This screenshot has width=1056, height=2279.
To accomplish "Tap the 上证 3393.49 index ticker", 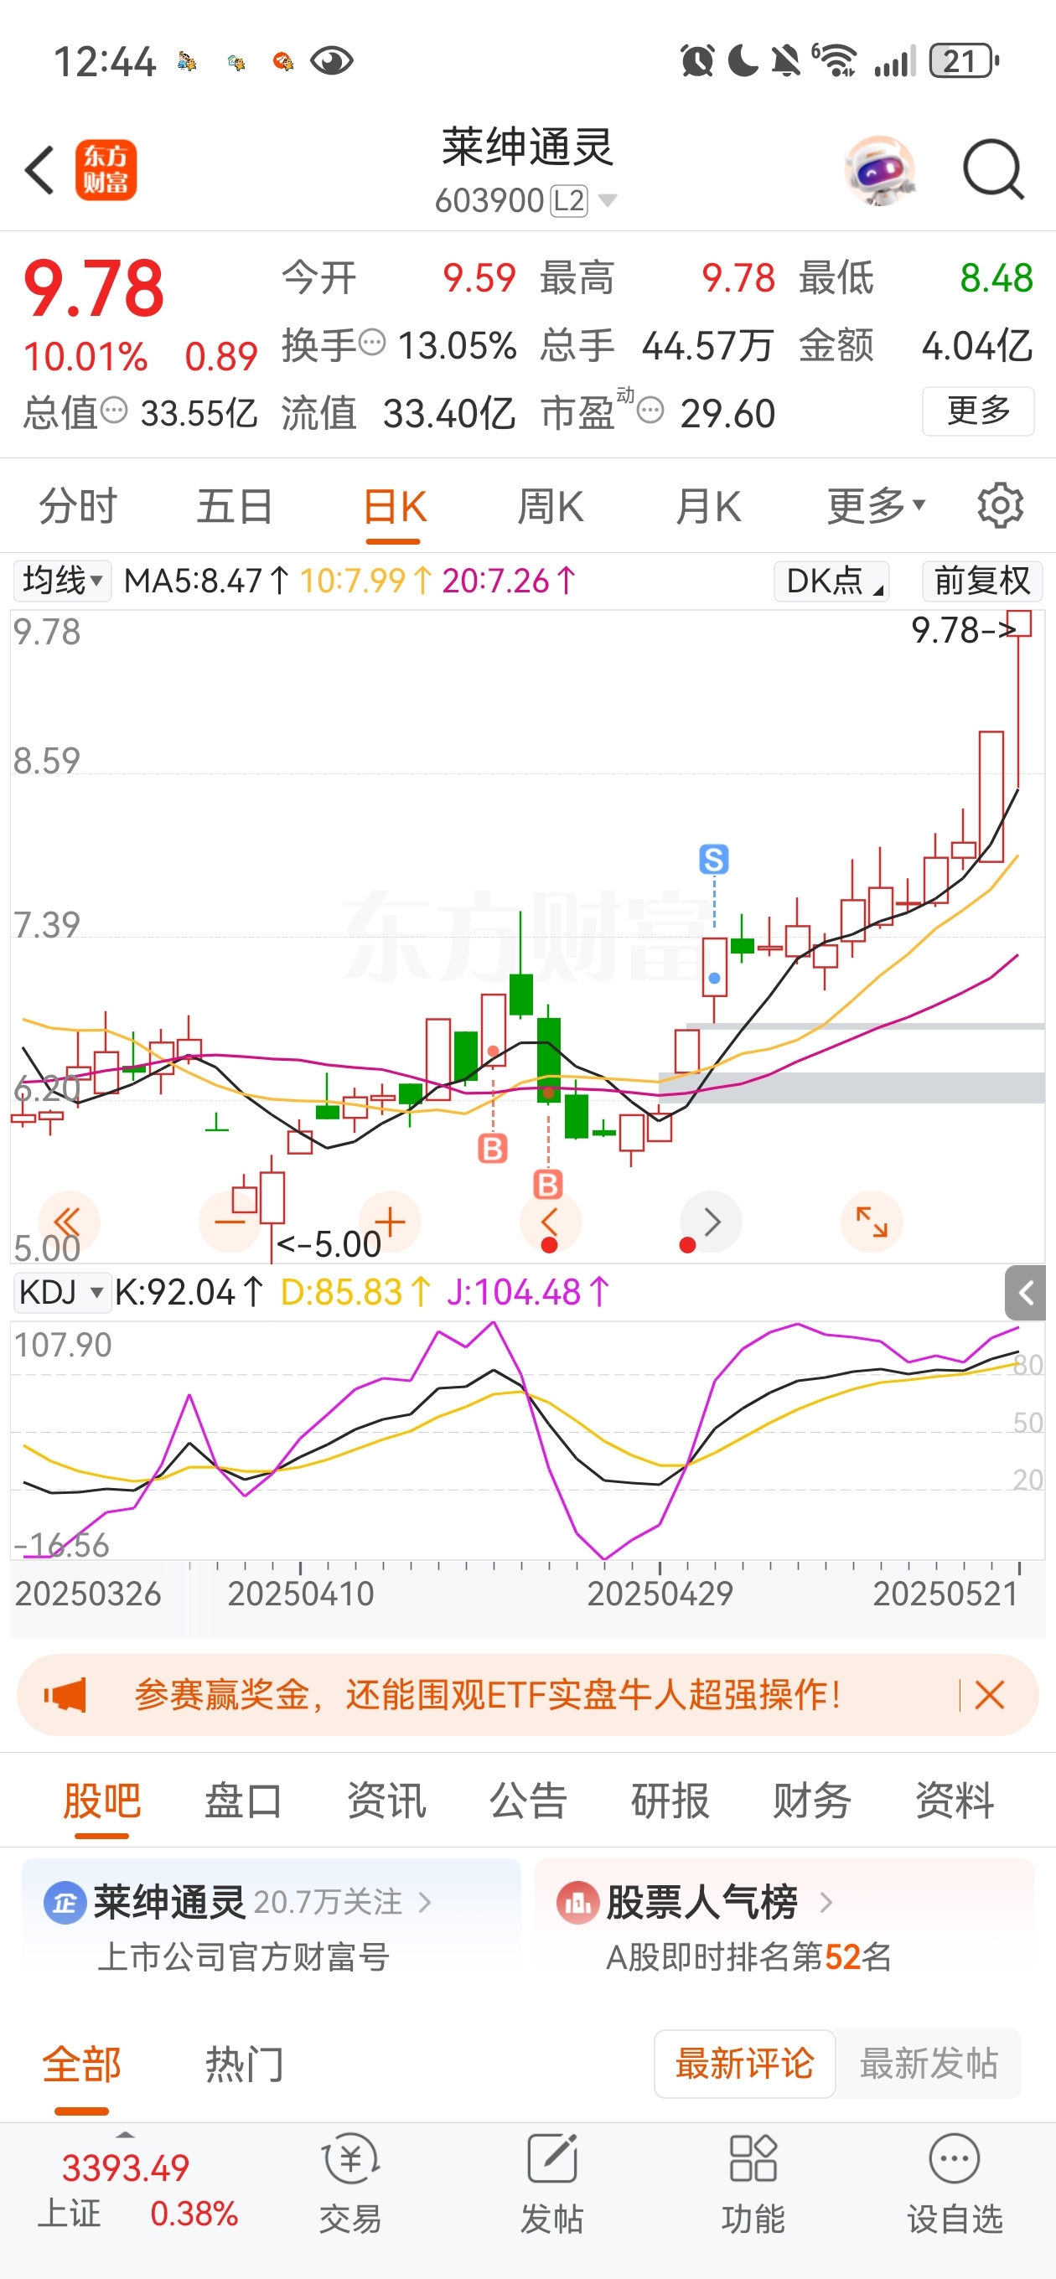I will 137,2189.
